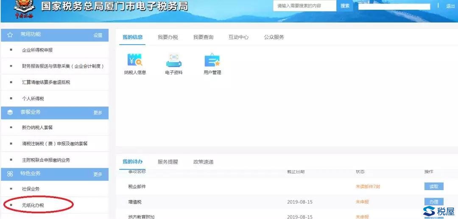Click 办理 for the 增值税 row
Viewport: 458px width, 219px height.
point(433,202)
